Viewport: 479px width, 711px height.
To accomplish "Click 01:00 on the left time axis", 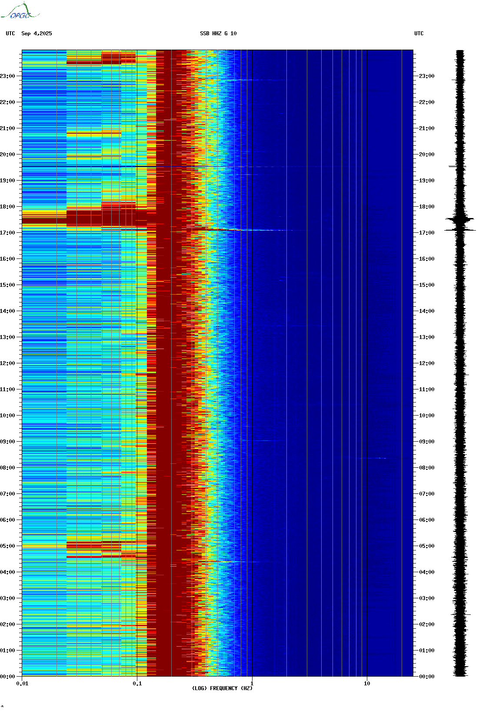I will pos(7,651).
